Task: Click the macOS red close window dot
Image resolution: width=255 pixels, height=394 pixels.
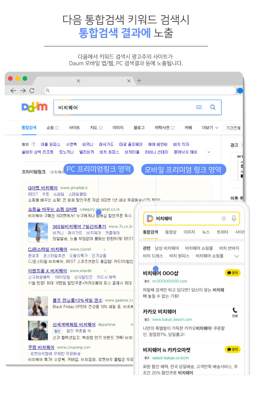Action: pos(10,78)
